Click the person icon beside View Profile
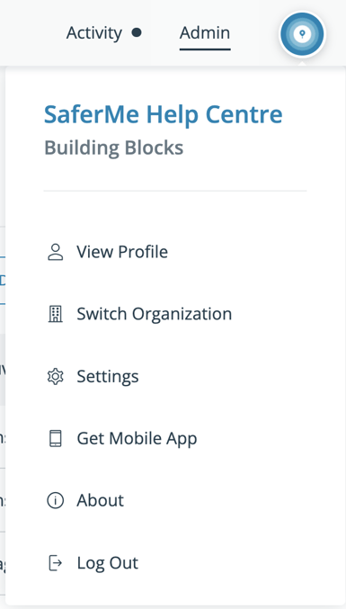Image resolution: width=346 pixels, height=609 pixels. [55, 252]
